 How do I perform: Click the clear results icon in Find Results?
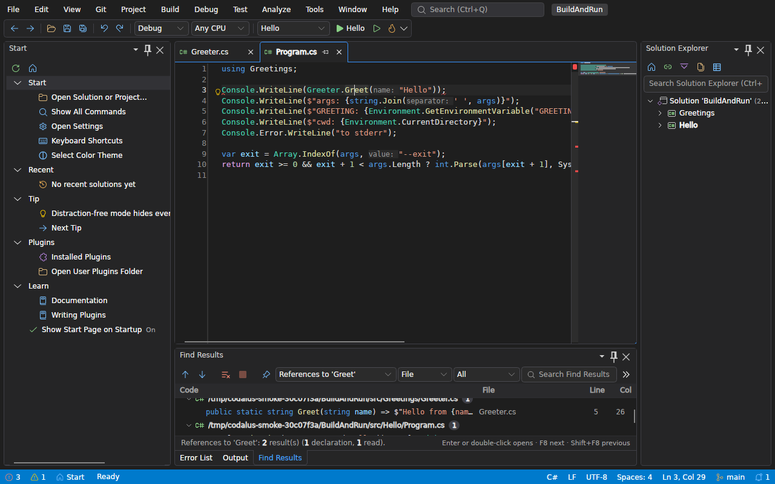point(226,374)
